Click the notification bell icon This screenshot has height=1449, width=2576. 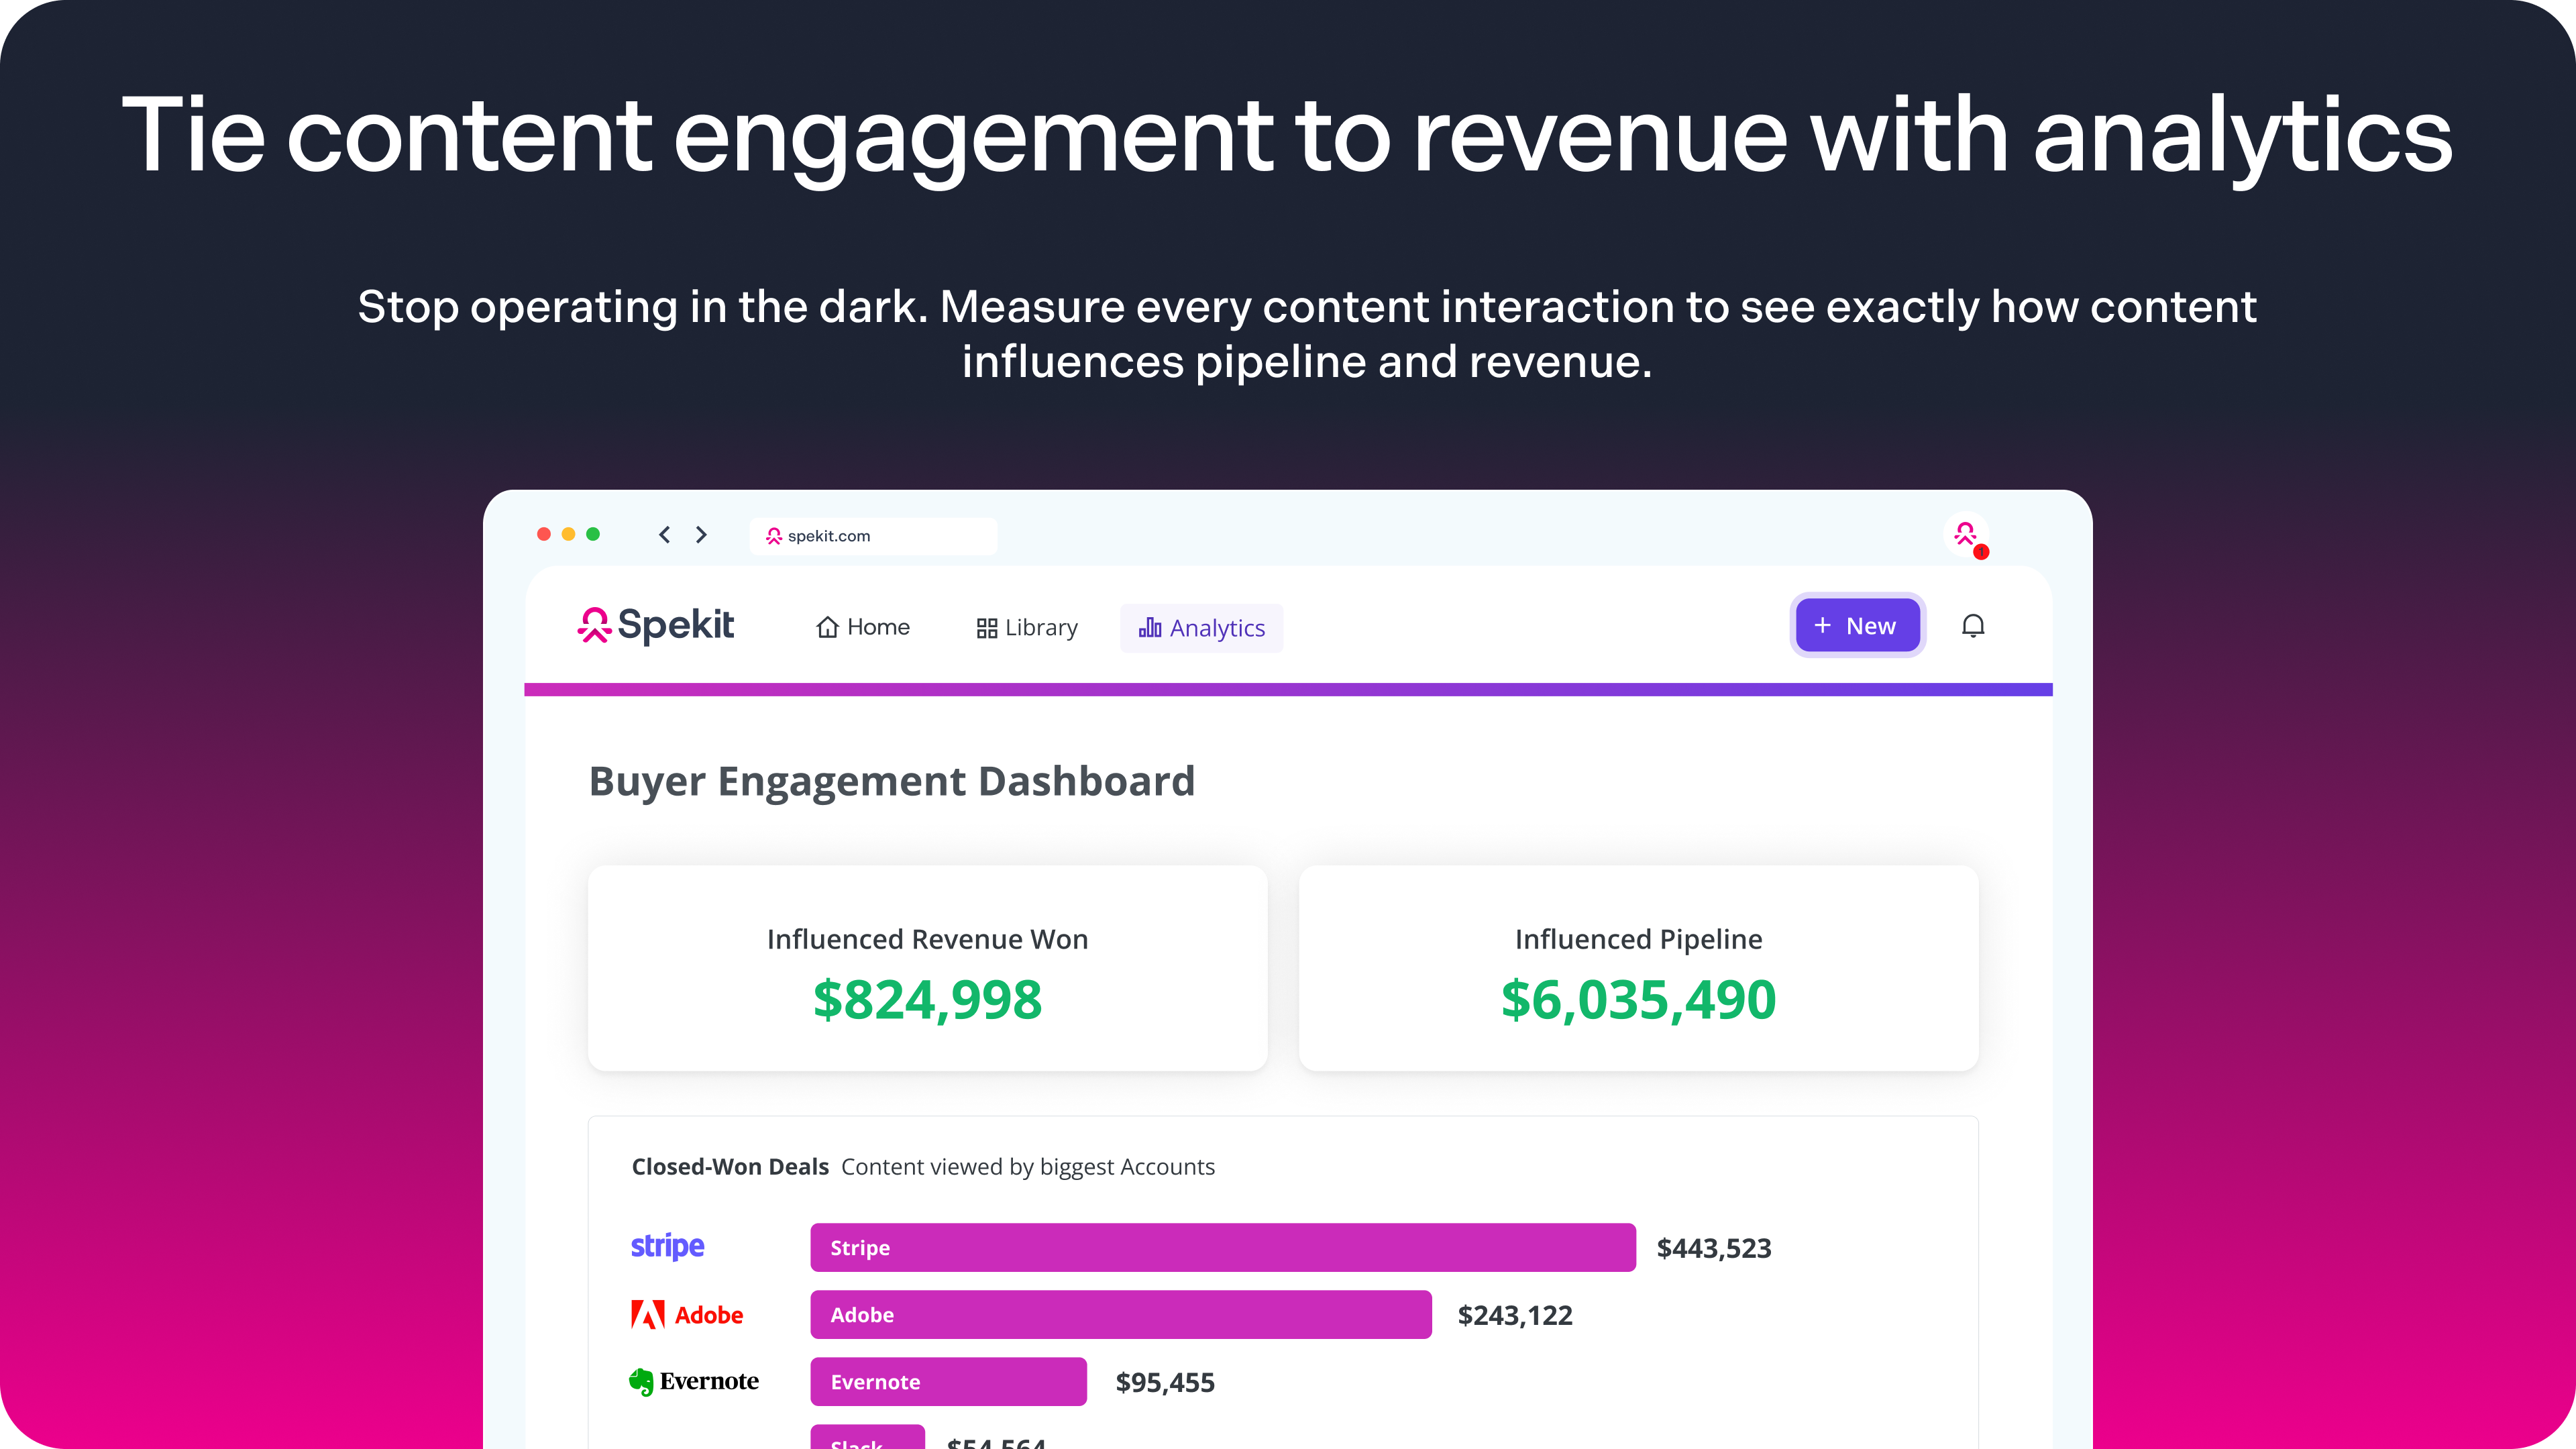click(x=1972, y=626)
